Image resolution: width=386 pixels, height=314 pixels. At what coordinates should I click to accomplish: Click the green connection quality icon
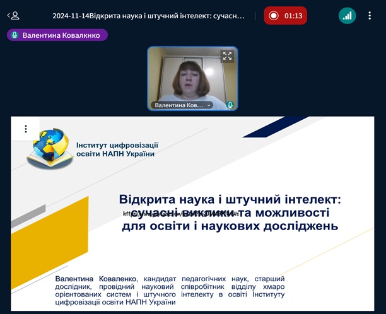coord(347,16)
